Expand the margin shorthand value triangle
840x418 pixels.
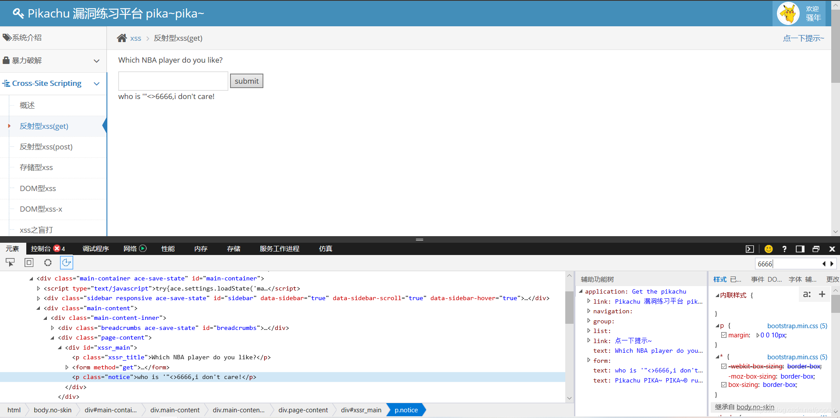758,335
